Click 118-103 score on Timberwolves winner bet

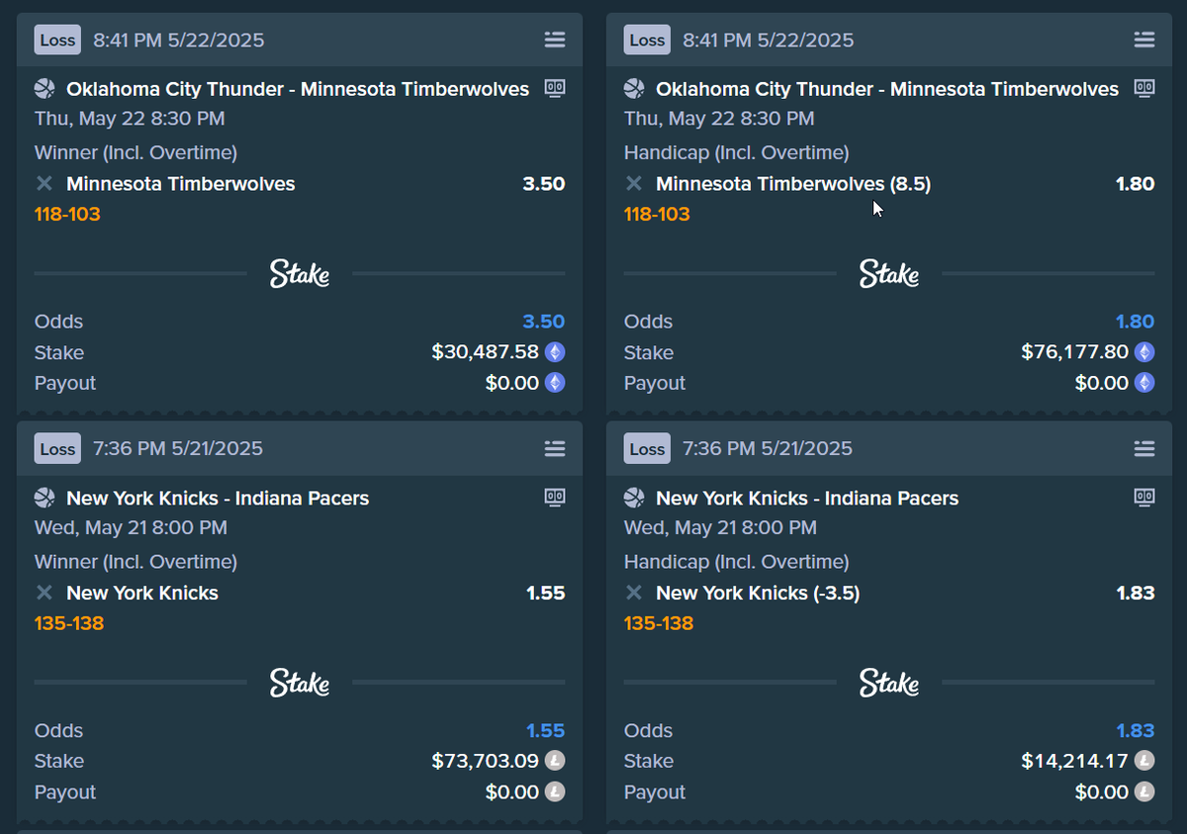tap(67, 214)
